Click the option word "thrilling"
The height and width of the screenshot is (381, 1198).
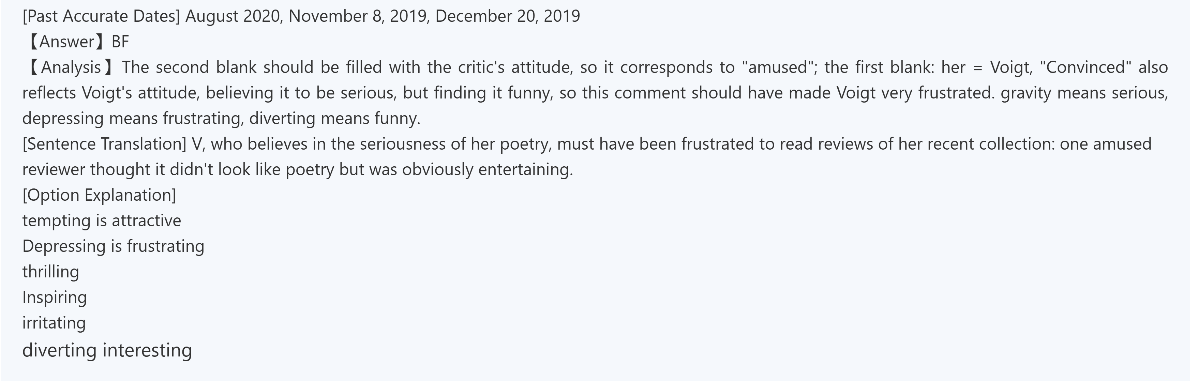click(x=51, y=272)
